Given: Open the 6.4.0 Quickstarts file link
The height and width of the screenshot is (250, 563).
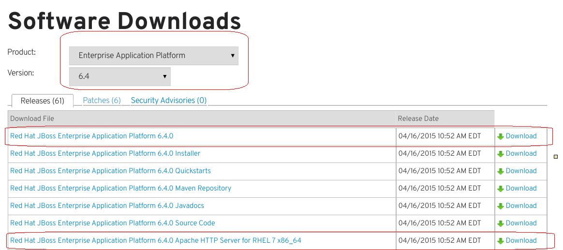Looking at the screenshot, I should click(111, 171).
